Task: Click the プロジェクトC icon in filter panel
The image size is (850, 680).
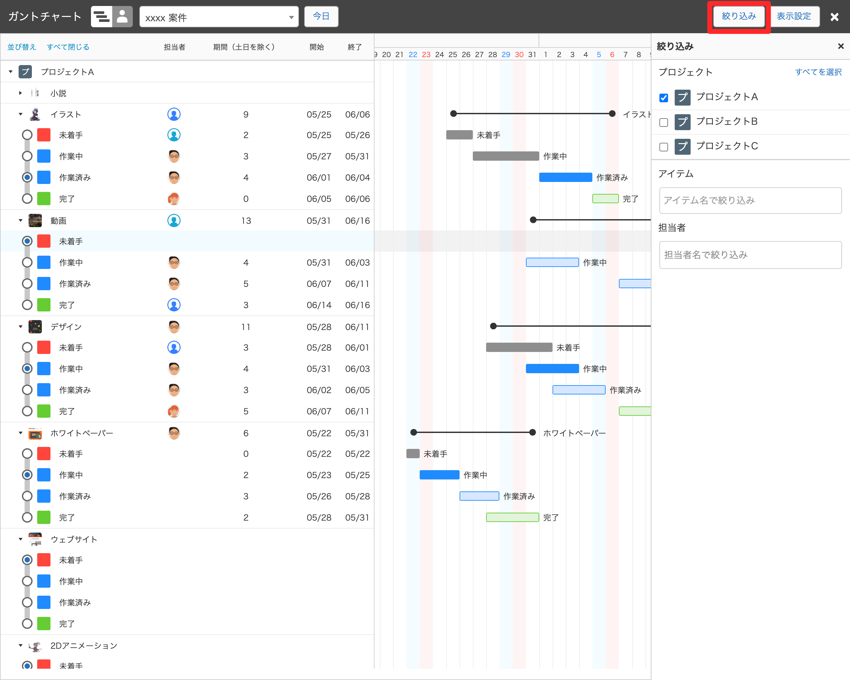Action: click(682, 147)
